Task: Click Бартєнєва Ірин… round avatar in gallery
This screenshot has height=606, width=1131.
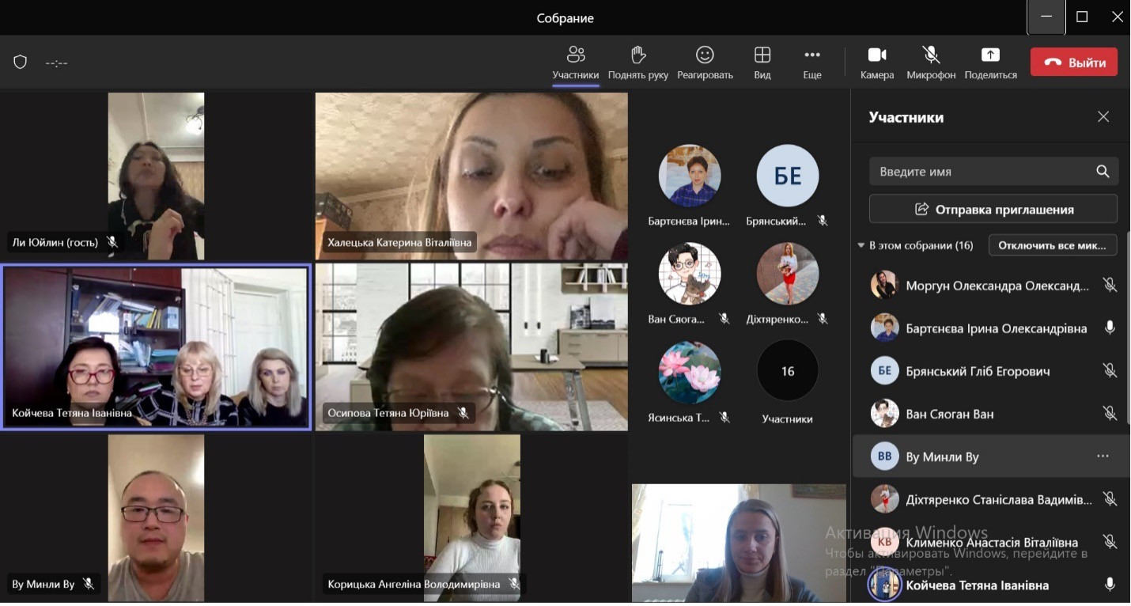Action: [690, 176]
